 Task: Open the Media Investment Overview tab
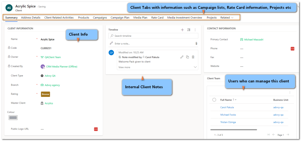point(184,17)
